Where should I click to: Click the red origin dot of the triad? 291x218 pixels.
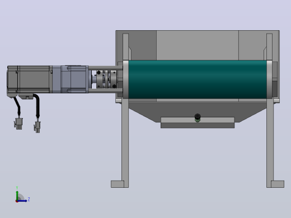pos(17,201)
